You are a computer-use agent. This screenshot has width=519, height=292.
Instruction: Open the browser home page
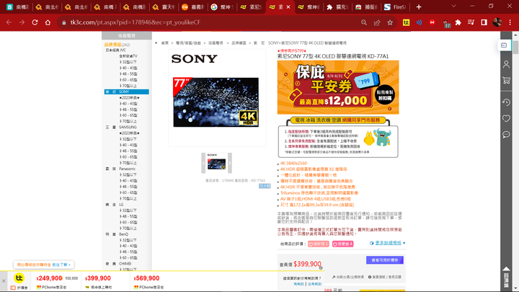48,22
